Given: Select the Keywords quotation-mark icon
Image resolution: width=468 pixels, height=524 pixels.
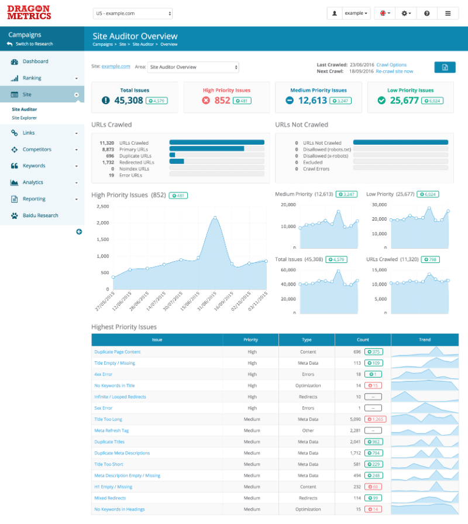Looking at the screenshot, I should click(15, 166).
